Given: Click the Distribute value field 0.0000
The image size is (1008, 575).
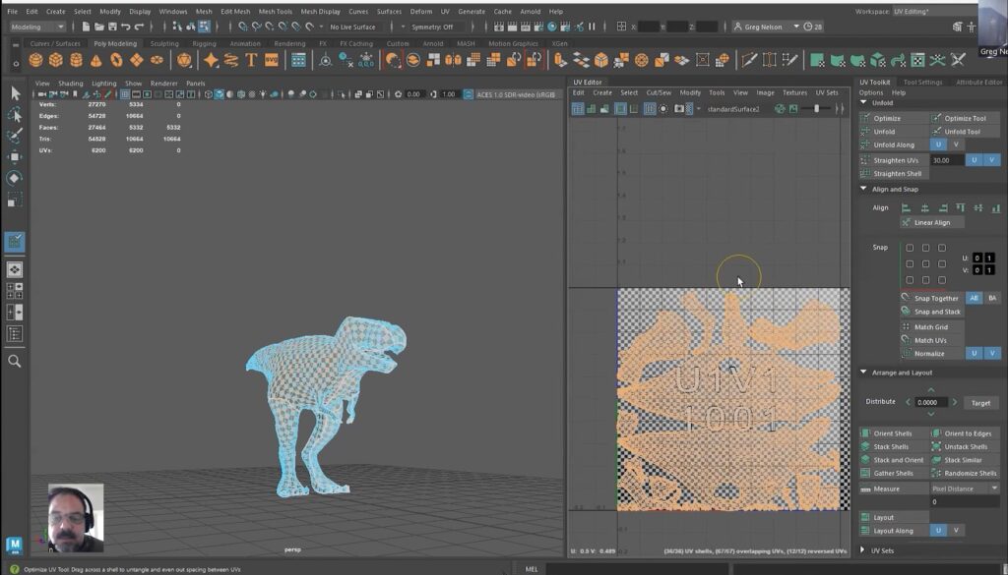Looking at the screenshot, I should pos(931,403).
